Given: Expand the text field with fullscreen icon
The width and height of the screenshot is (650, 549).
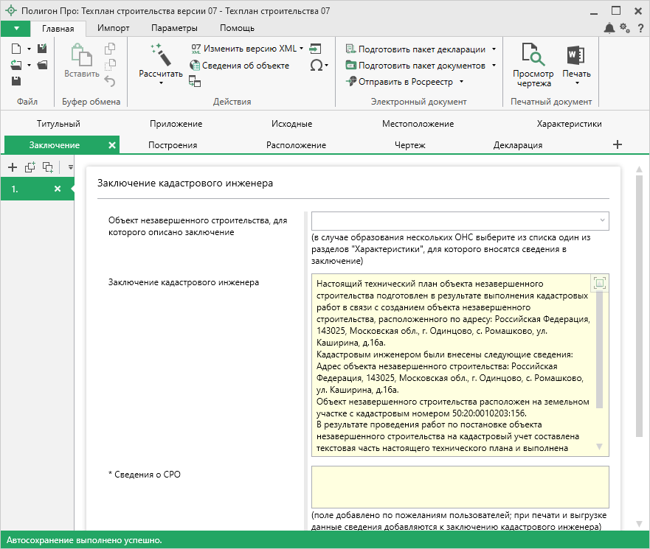Looking at the screenshot, I should point(599,284).
